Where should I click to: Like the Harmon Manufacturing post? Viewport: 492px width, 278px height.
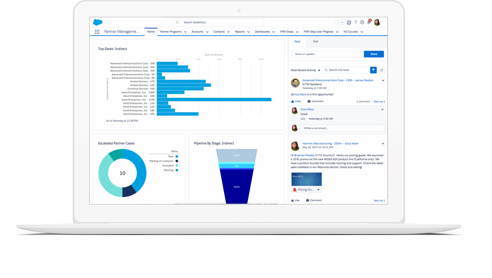(295, 200)
